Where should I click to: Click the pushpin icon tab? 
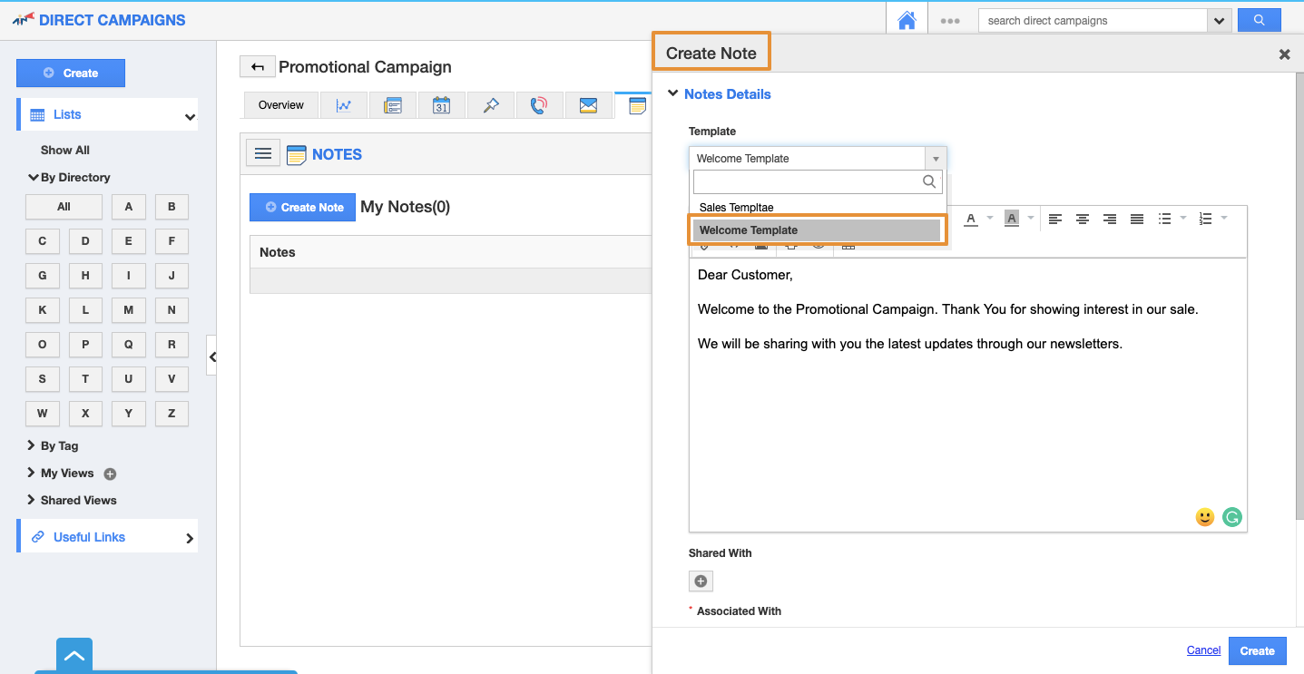pos(490,105)
